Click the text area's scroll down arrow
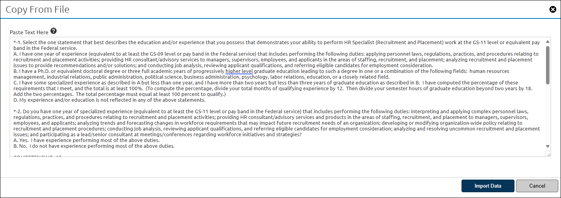The width and height of the screenshot is (561, 198). [x=548, y=146]
